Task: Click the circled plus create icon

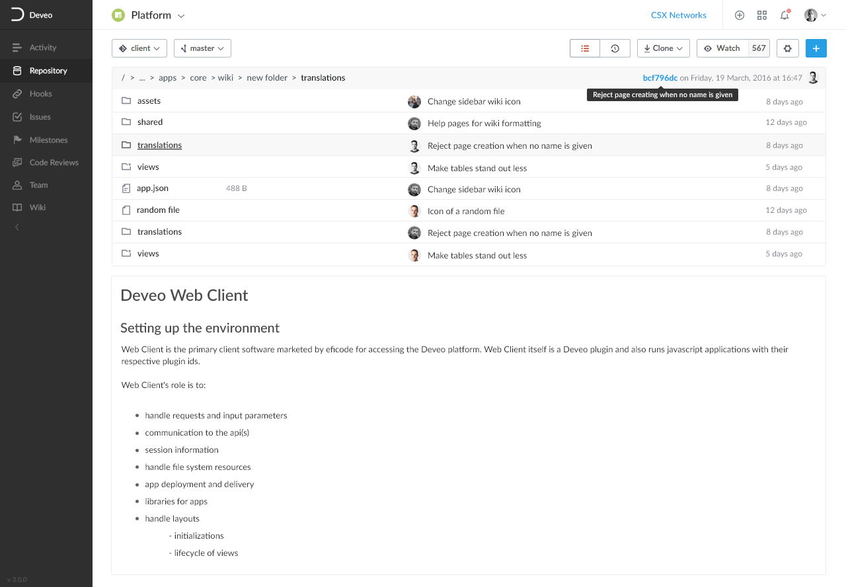Action: [740, 15]
